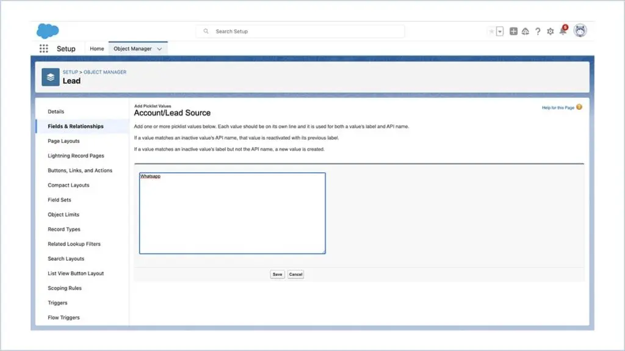Click the search magnifier icon
Viewport: 625px width, 351px height.
pos(206,31)
